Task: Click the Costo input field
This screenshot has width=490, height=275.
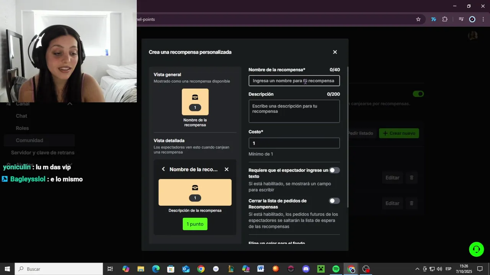Action: [x=294, y=143]
